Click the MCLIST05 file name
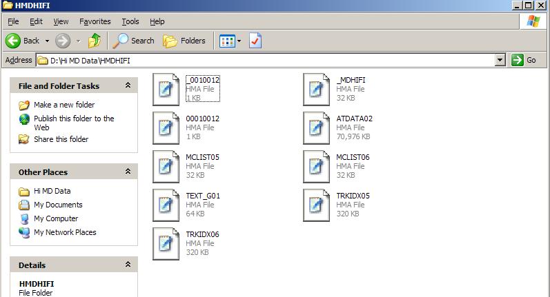Image resolution: width=550 pixels, height=297 pixels. (202, 157)
